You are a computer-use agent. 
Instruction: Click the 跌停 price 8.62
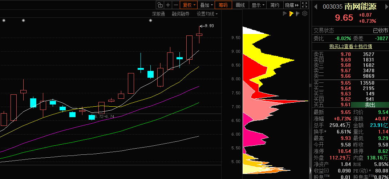383,151
